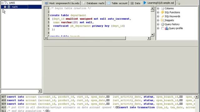This screenshot has height=112, width=200.
Task: Click the host icon on Host tab
Action: click(x=47, y=3)
